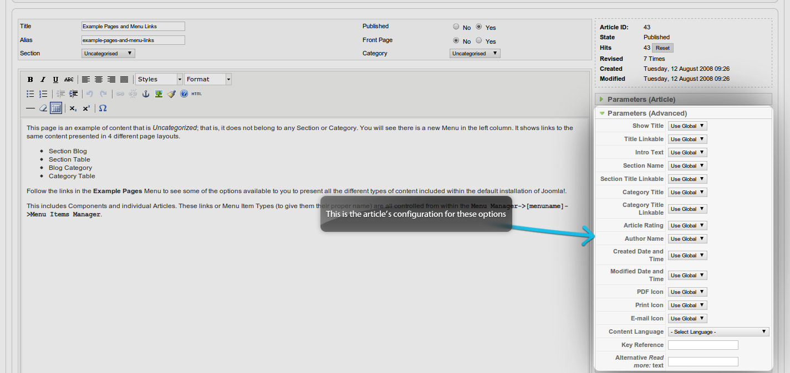This screenshot has width=790, height=373.
Task: Open the E-mail Icon dropdown
Action: (687, 319)
